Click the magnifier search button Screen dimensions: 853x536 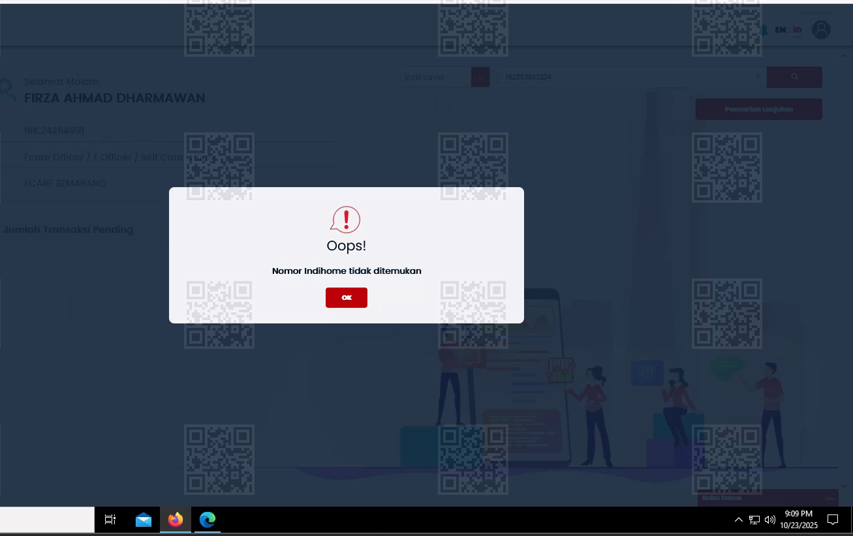[x=794, y=77]
